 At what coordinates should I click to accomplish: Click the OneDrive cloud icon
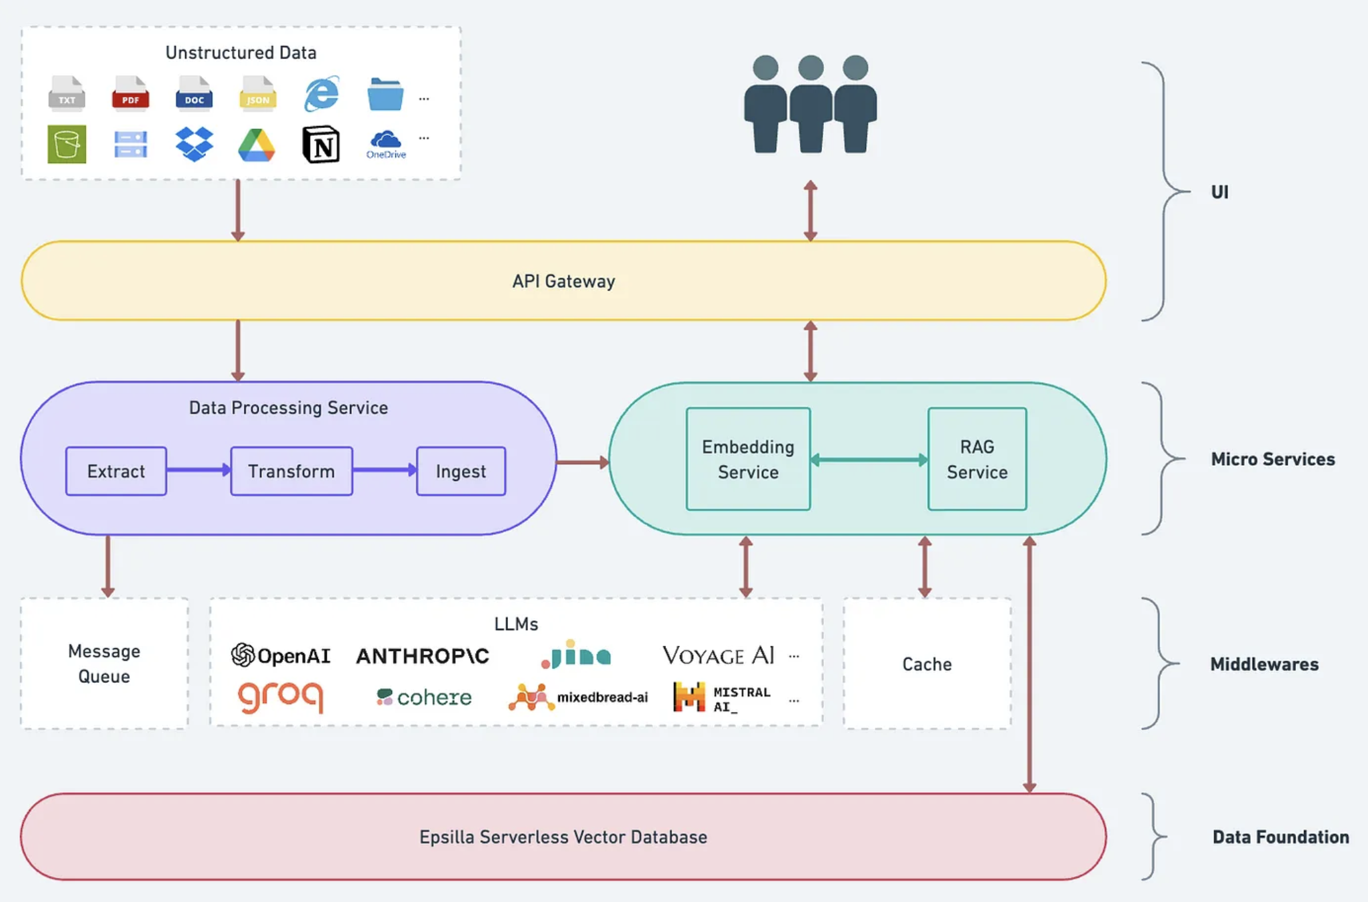[385, 141]
